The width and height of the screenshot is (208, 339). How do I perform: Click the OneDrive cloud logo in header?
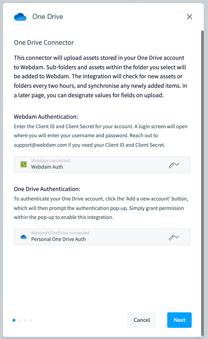click(x=20, y=17)
